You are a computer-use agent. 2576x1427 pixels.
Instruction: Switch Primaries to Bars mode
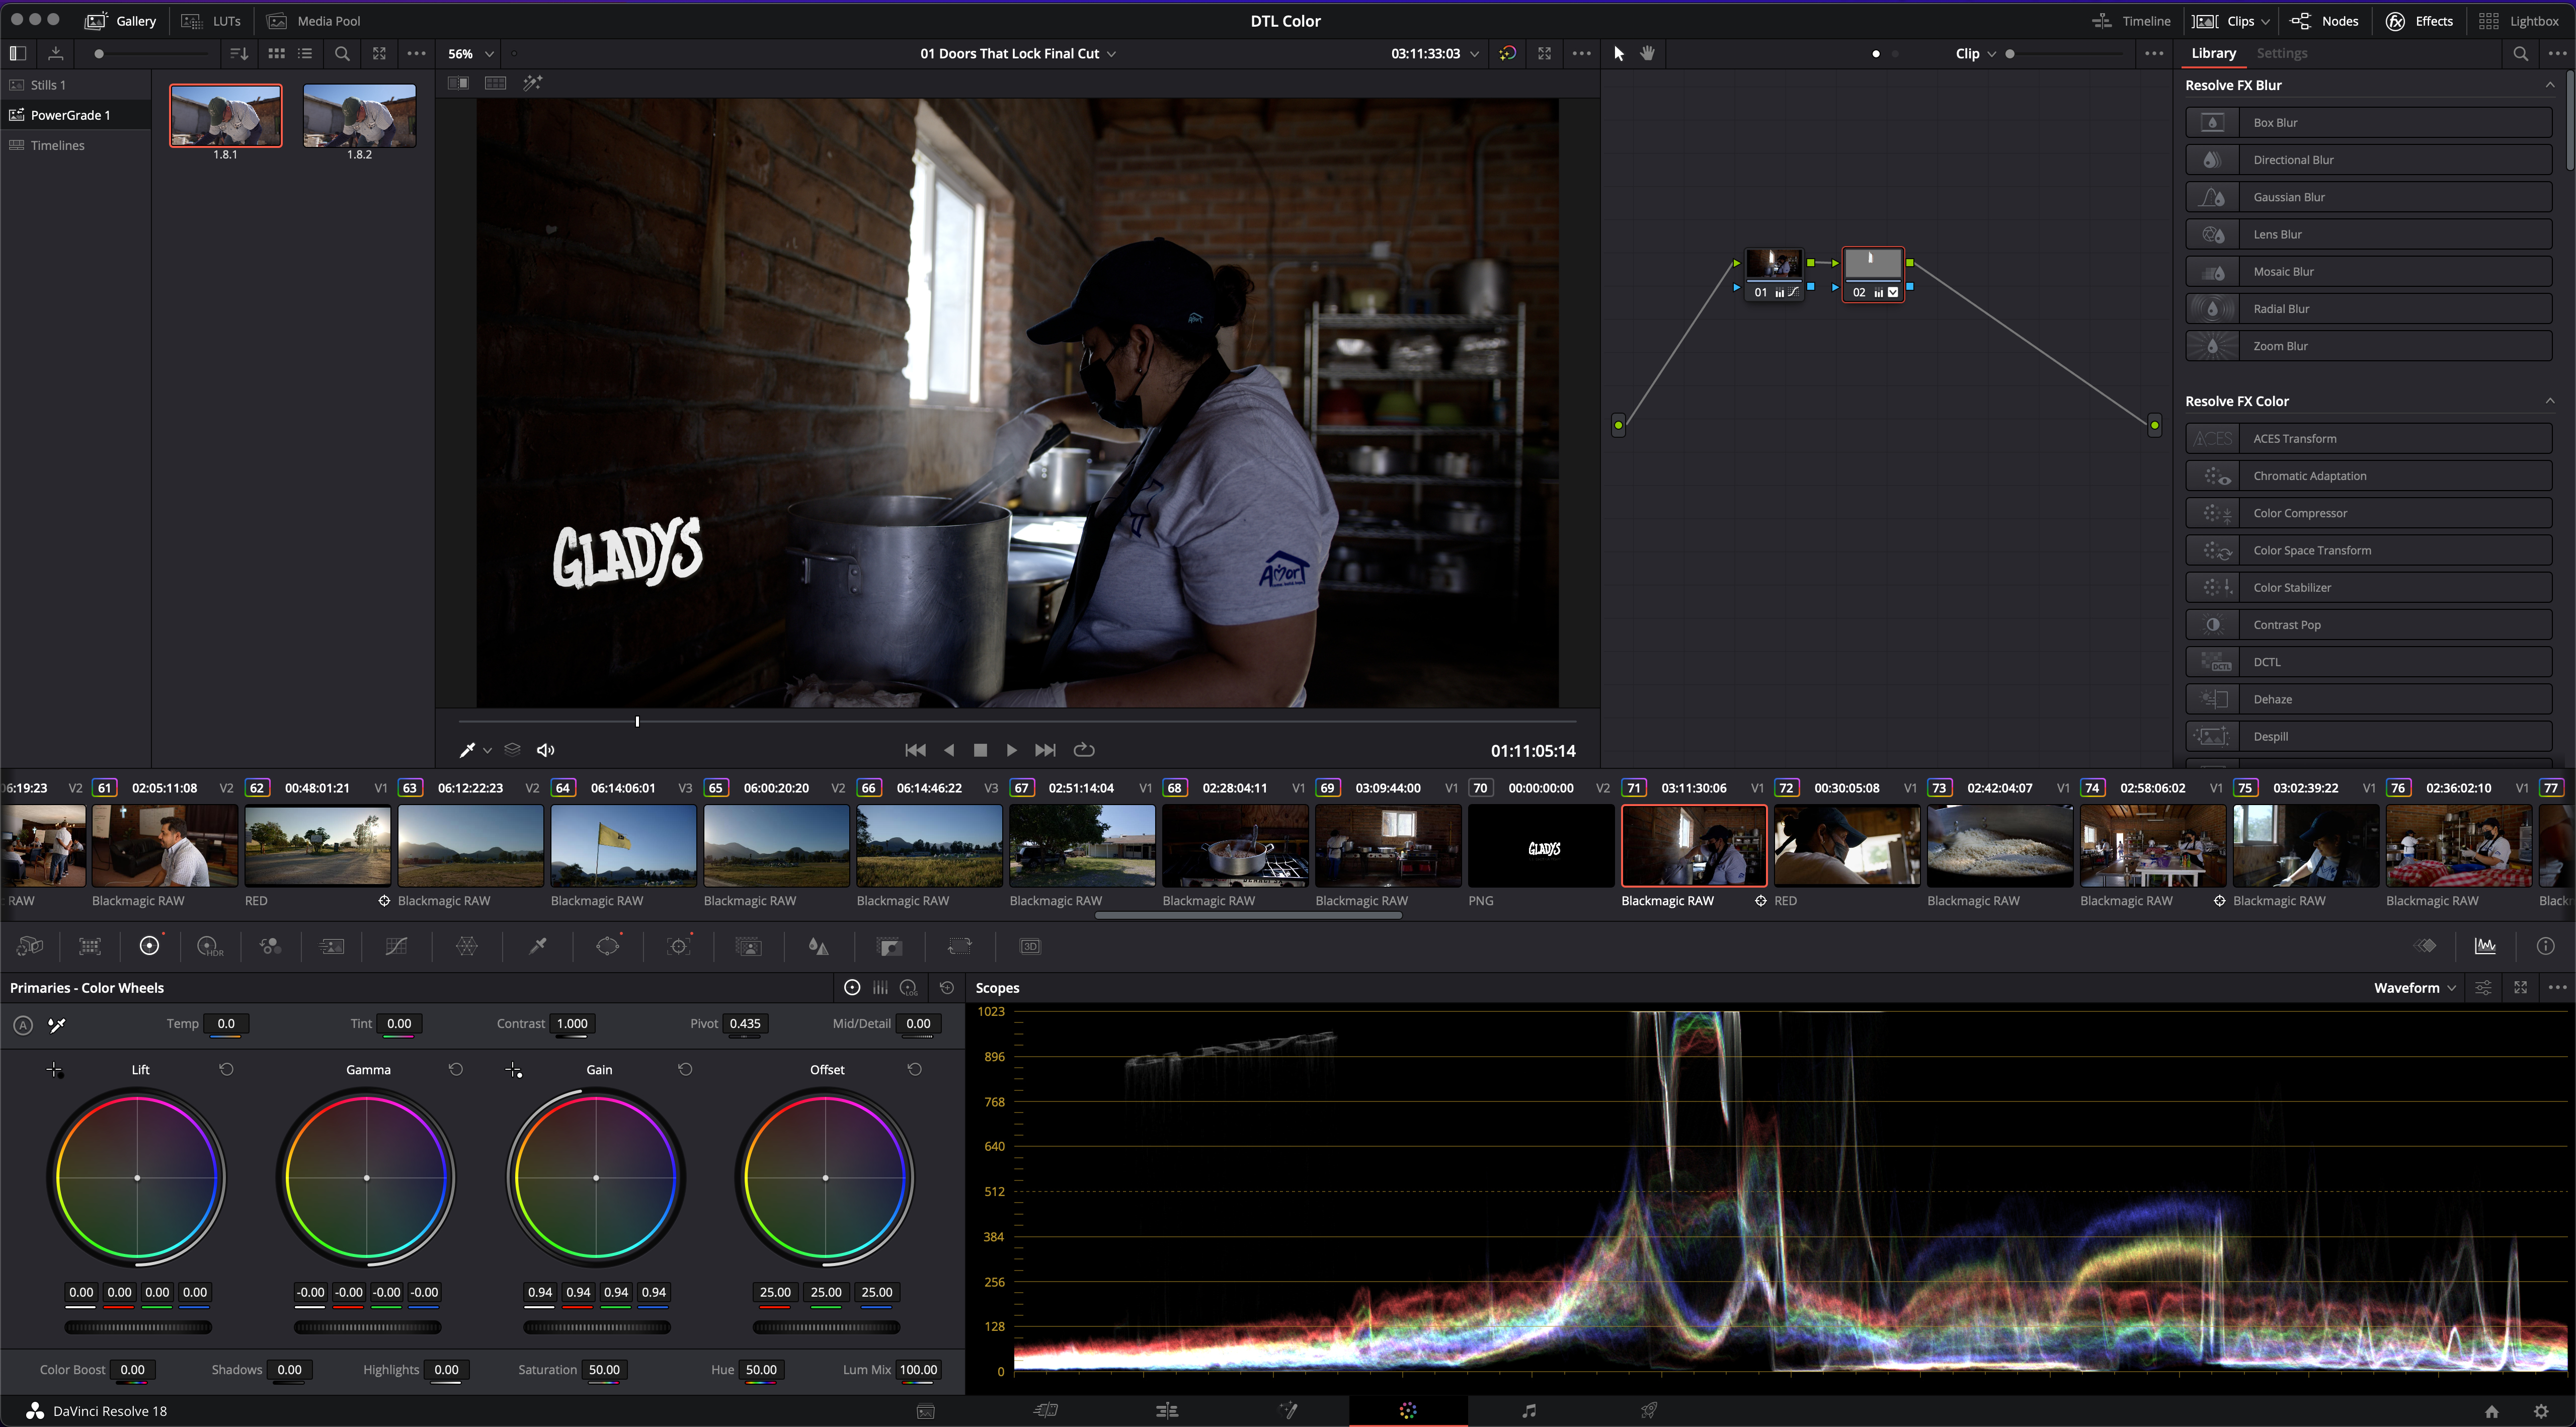point(880,988)
